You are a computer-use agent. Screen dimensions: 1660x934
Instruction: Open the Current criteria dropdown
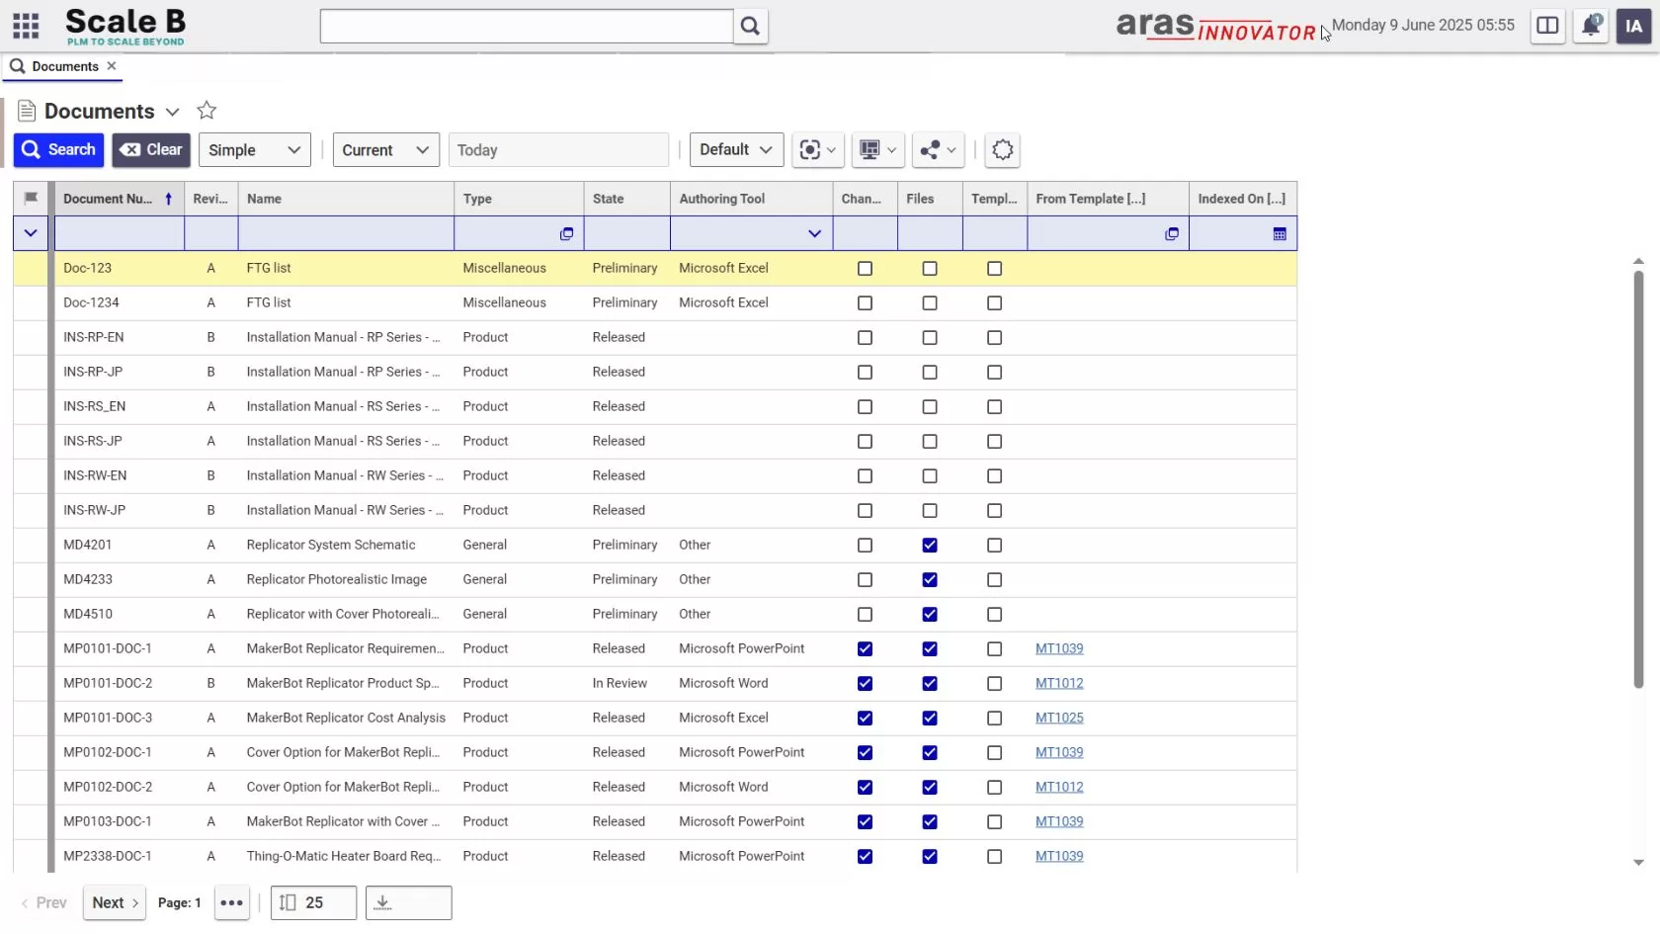click(385, 150)
